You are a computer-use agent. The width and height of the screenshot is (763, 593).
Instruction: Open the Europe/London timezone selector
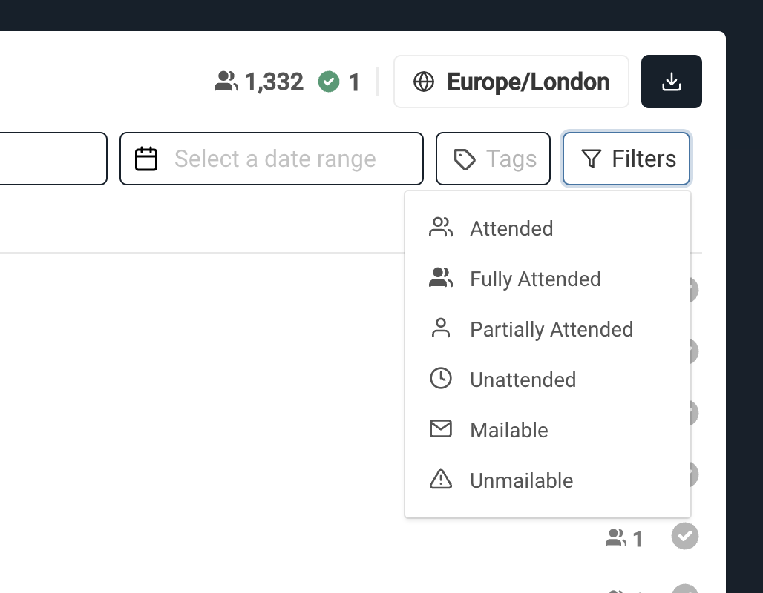(x=511, y=82)
